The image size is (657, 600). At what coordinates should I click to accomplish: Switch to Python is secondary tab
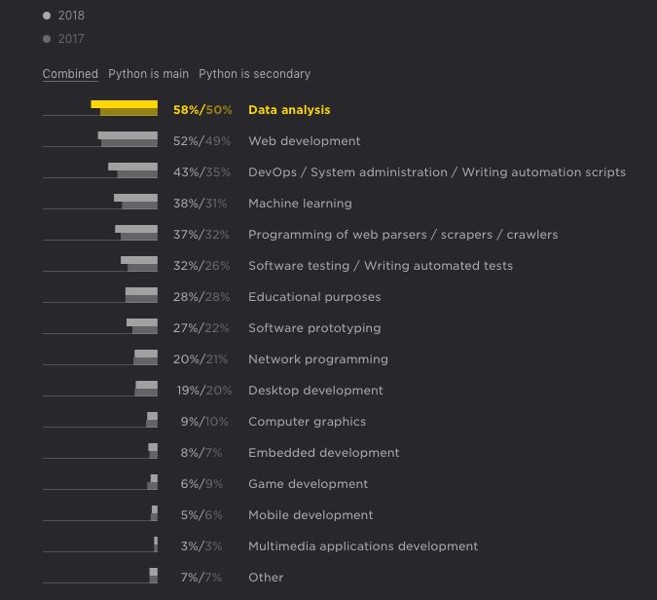coord(255,74)
